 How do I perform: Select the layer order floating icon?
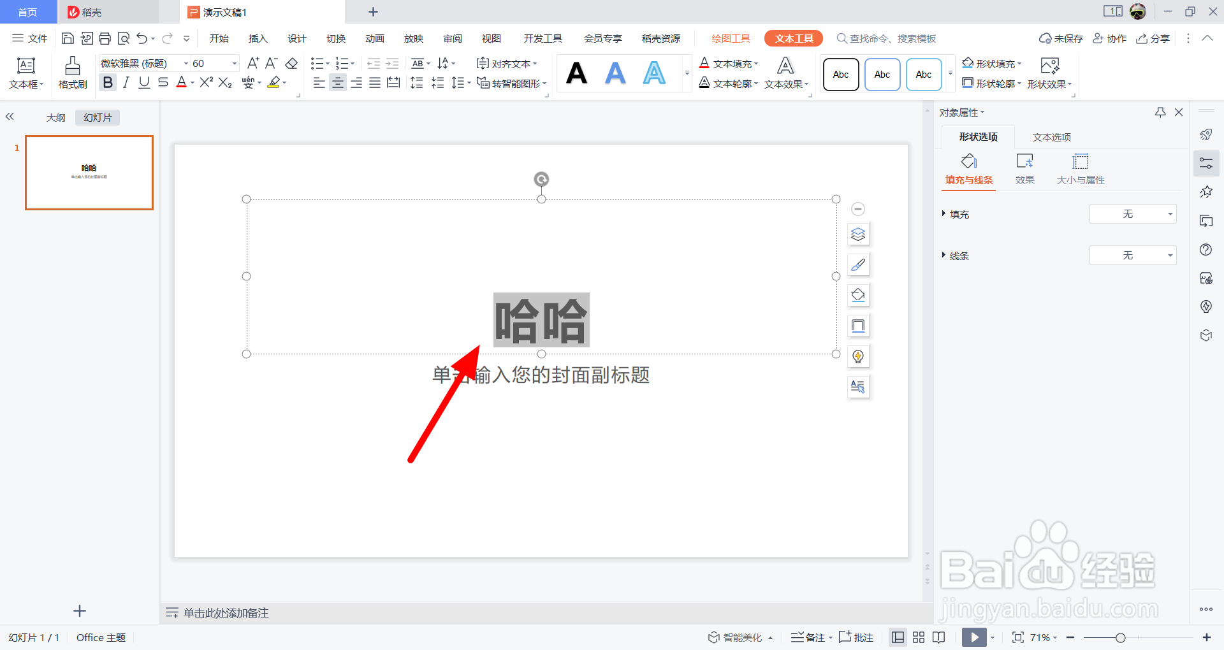858,234
